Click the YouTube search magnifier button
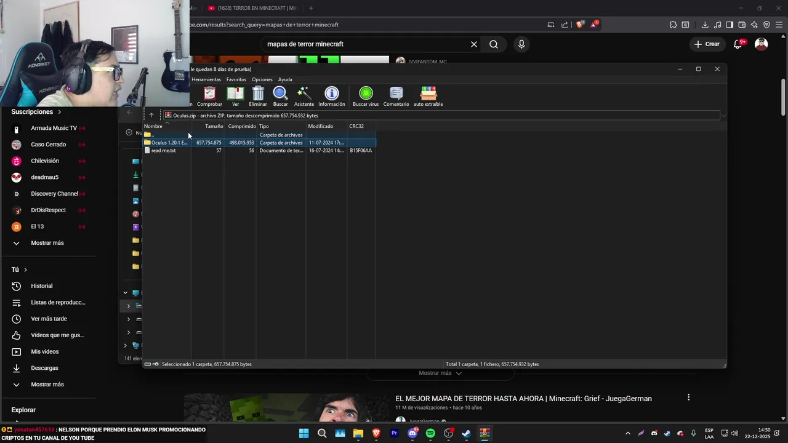This screenshot has height=443, width=788. [494, 44]
